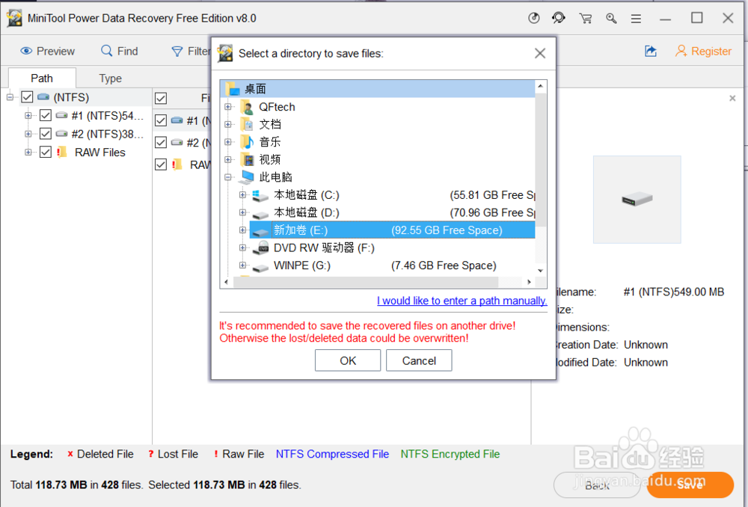Expand the 新加卷 (E:) drive node
The height and width of the screenshot is (507, 748).
click(243, 230)
